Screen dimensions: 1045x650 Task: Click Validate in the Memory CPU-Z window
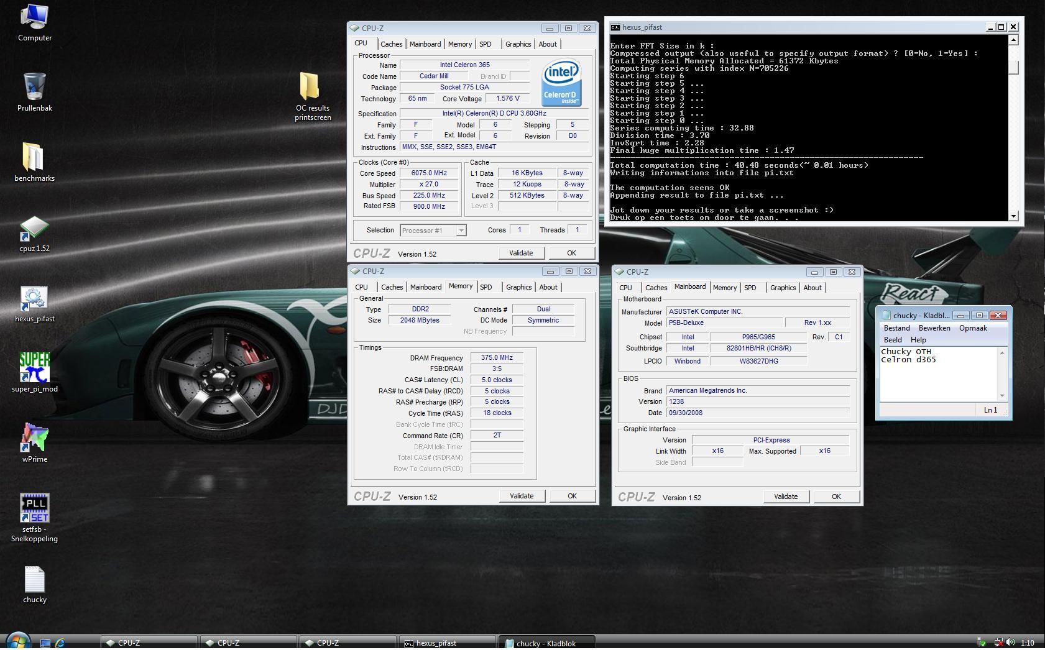522,496
